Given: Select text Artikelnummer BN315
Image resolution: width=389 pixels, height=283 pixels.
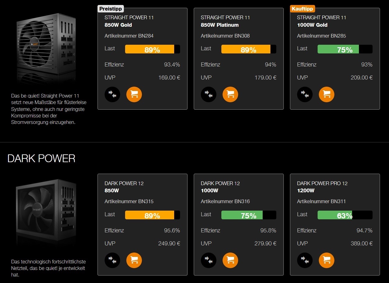Looking at the screenshot, I should pyautogui.click(x=129, y=201).
